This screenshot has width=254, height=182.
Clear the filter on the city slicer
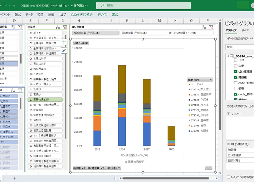click(20, 90)
